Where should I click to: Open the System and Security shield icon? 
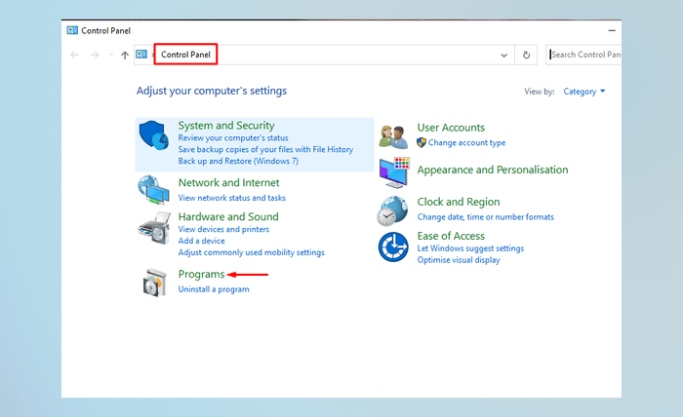click(x=154, y=135)
